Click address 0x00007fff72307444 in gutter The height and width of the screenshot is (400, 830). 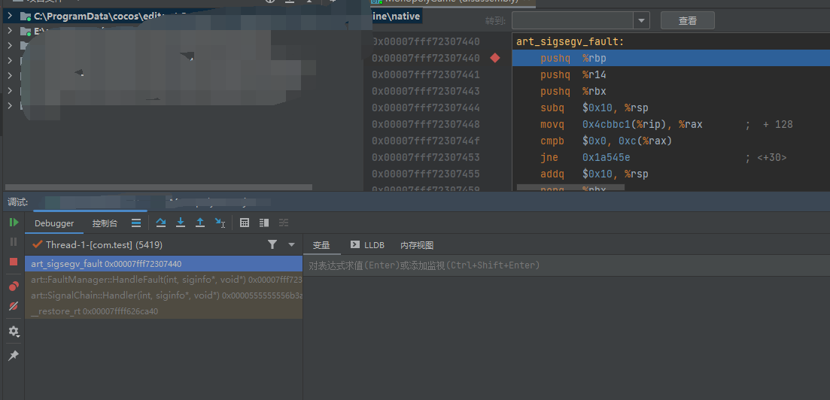[x=426, y=108]
